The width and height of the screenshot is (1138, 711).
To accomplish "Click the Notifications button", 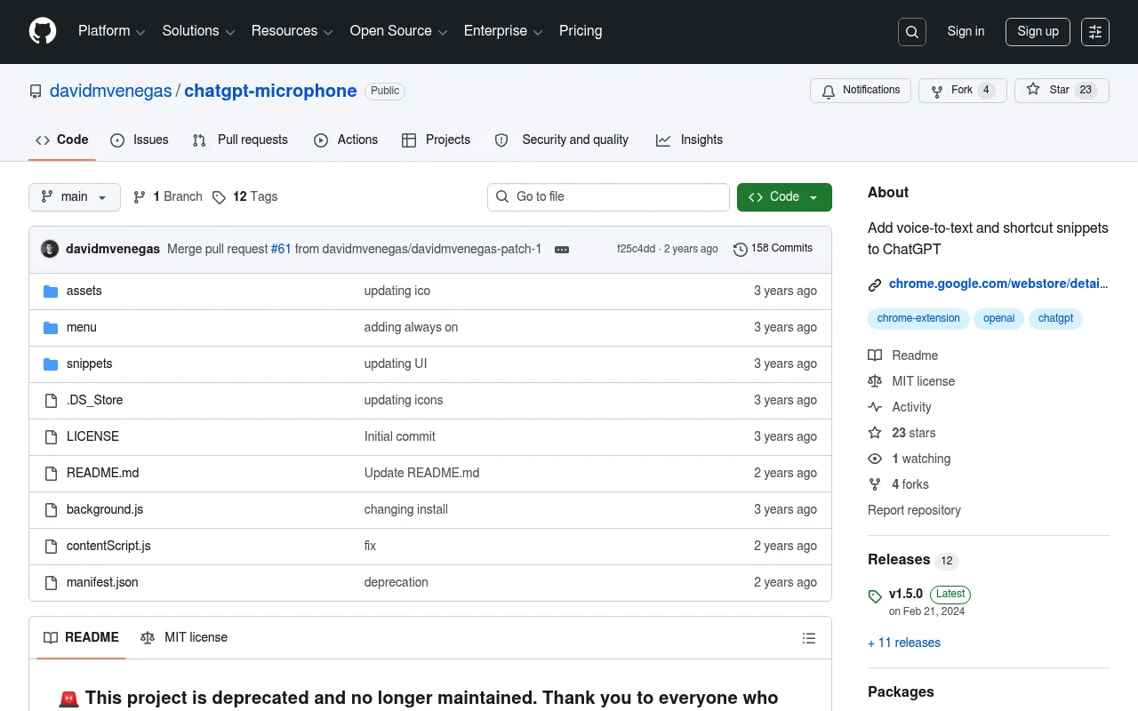I will [861, 91].
